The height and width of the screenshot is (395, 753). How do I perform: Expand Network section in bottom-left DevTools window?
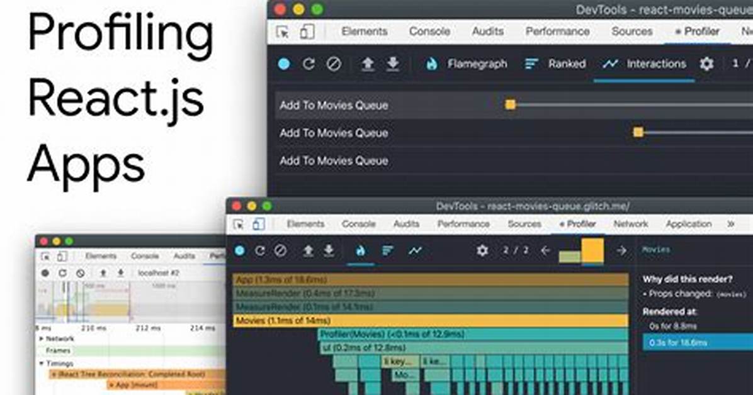pyautogui.click(x=41, y=338)
